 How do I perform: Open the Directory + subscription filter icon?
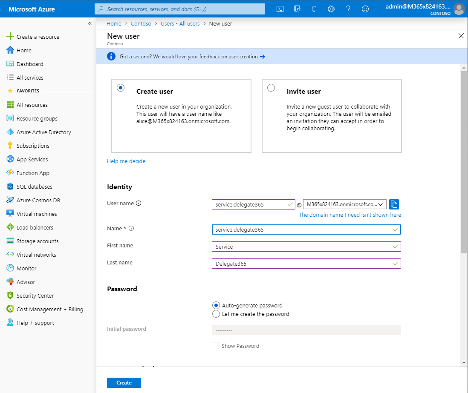(x=297, y=9)
